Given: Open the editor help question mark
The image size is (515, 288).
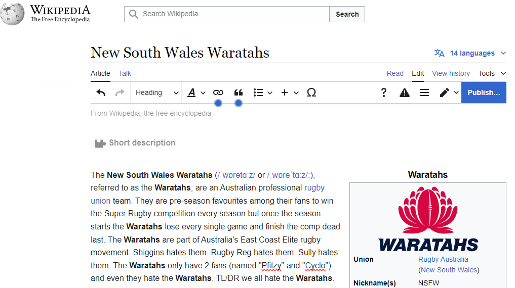Looking at the screenshot, I should pos(384,93).
